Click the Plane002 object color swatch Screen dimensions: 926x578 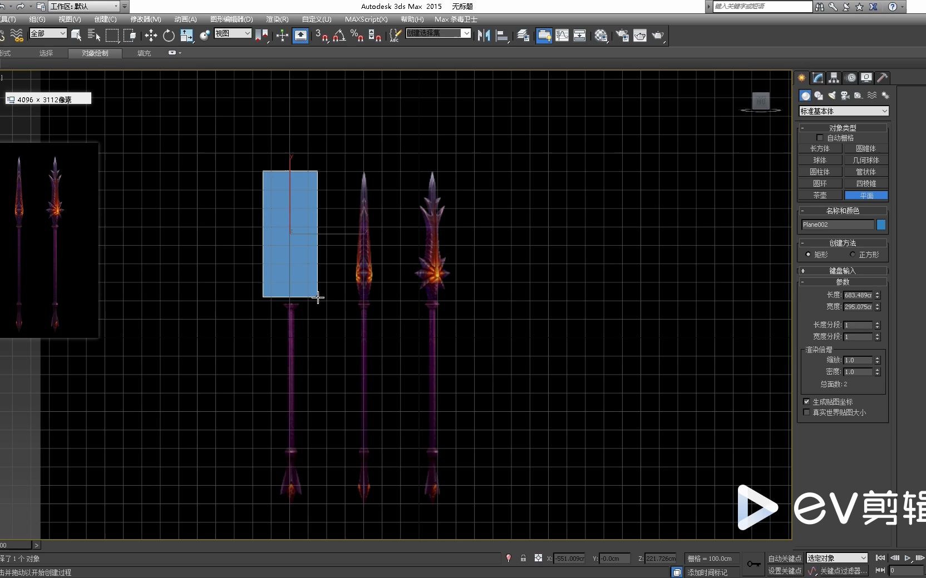click(881, 225)
